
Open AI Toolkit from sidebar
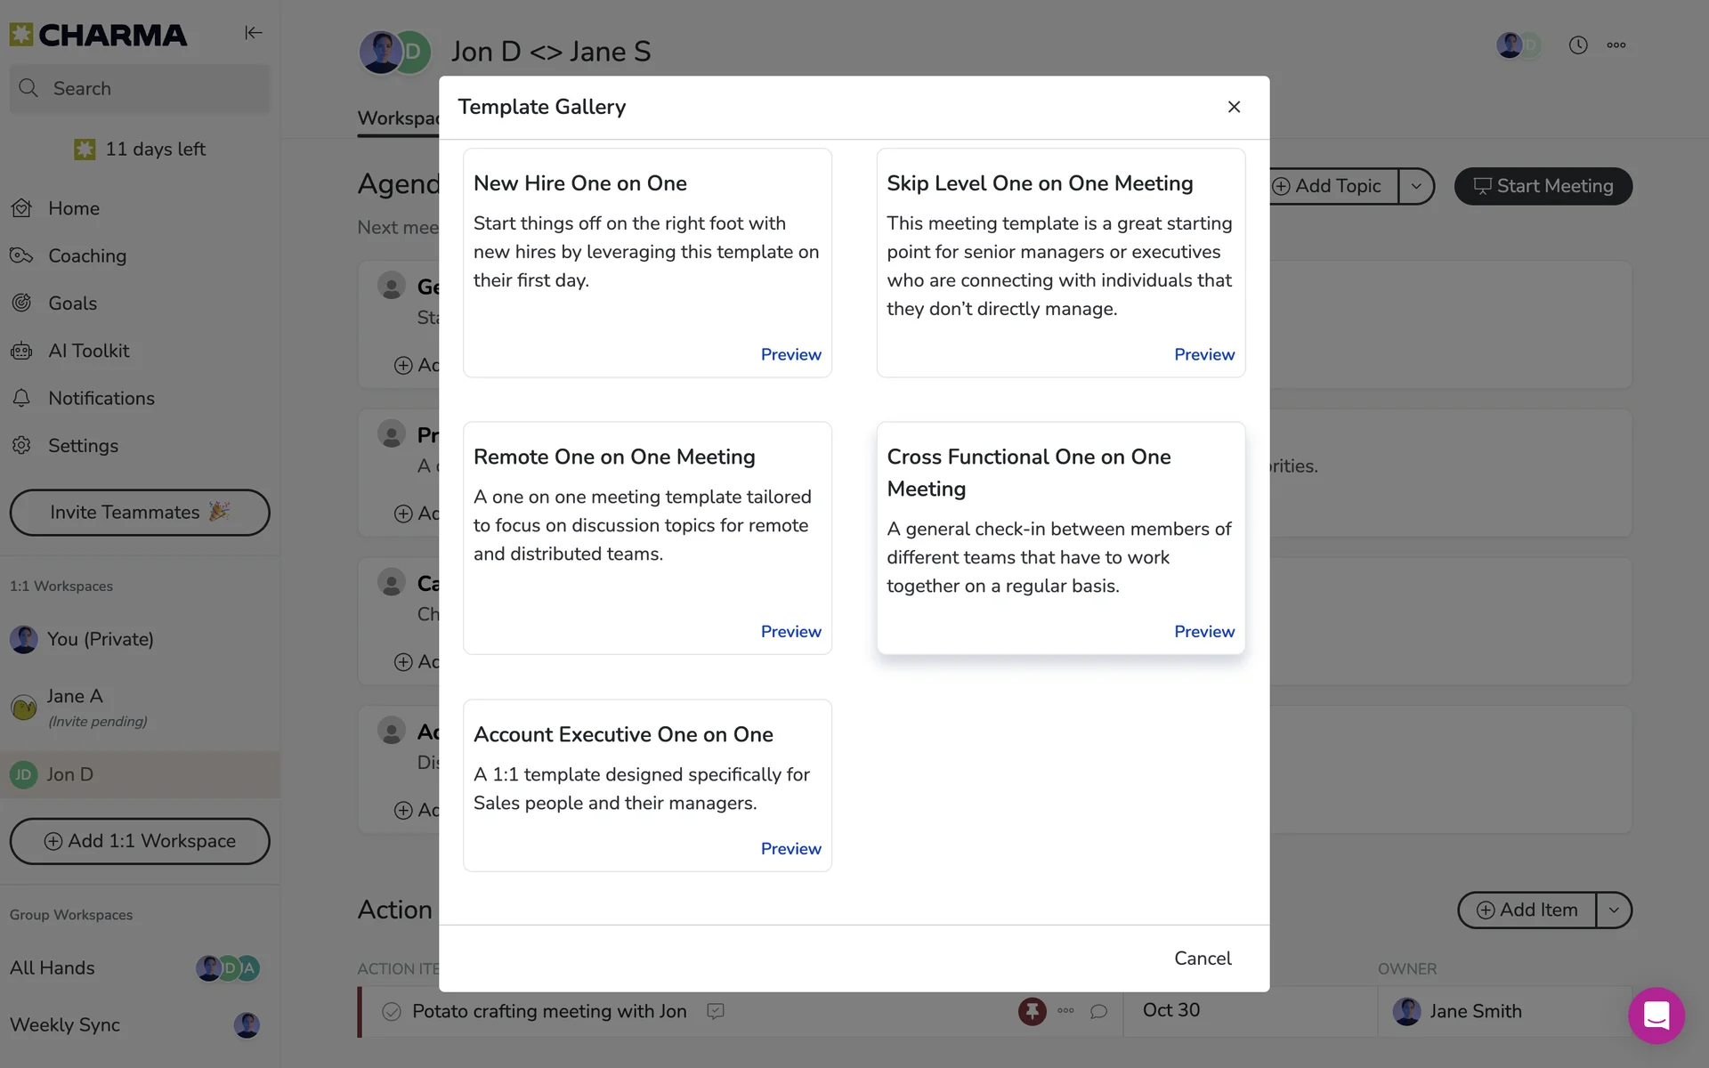pos(88,351)
